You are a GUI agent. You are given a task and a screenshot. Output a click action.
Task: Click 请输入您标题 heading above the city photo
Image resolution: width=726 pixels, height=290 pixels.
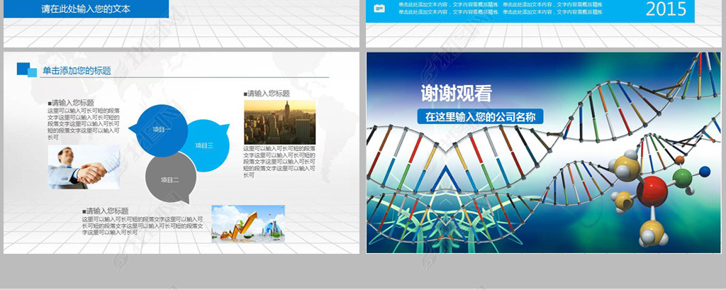(268, 93)
